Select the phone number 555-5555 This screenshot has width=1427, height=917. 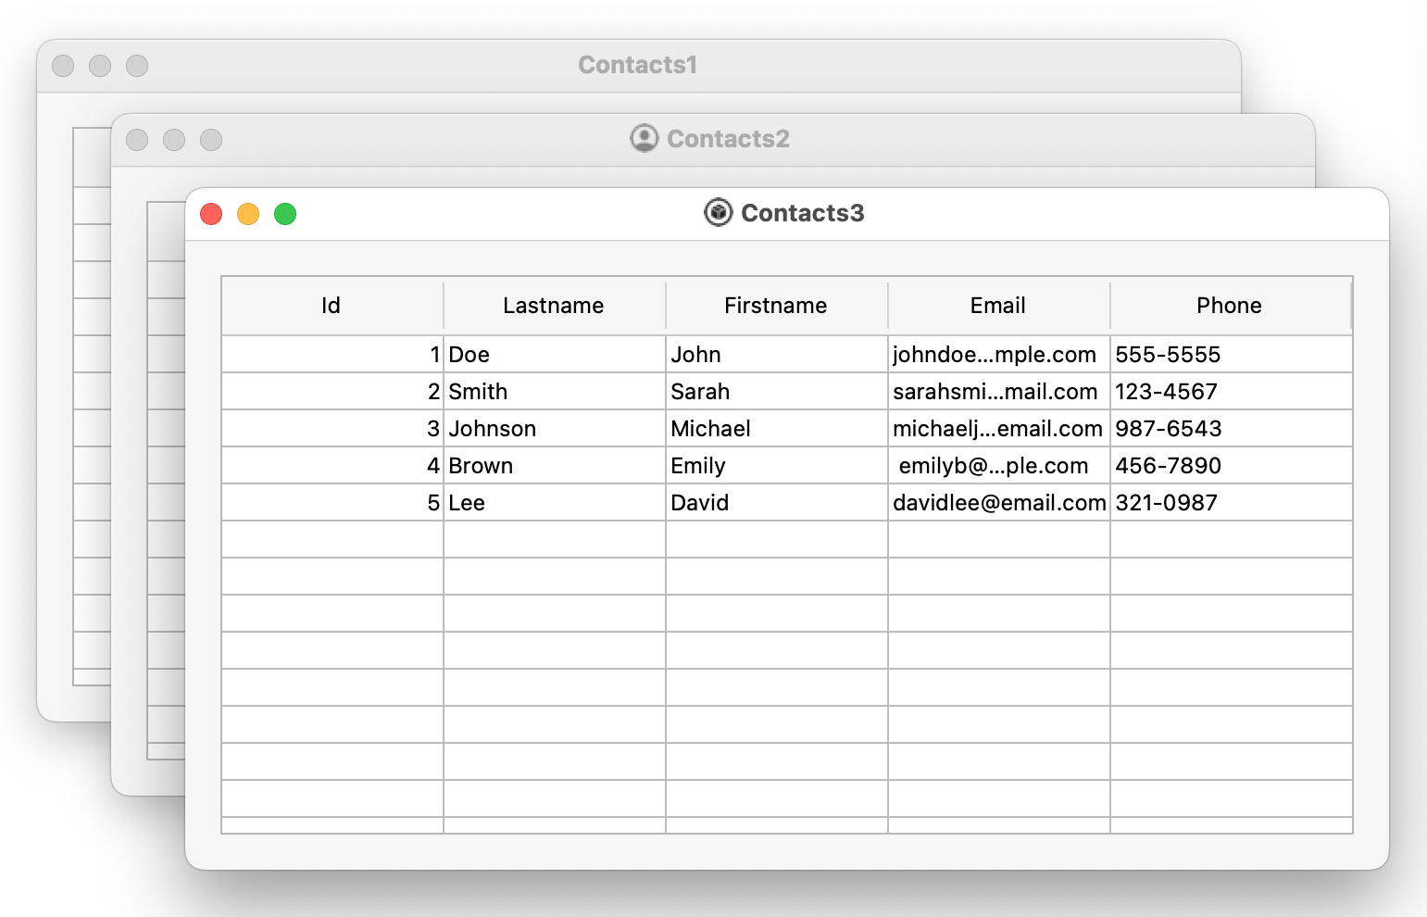click(1168, 355)
